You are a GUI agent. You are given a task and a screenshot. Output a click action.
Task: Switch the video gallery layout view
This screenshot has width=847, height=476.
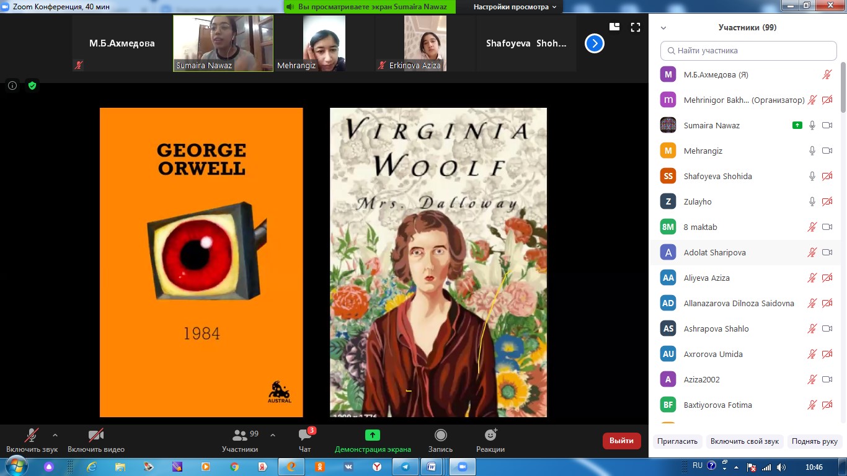coord(614,27)
